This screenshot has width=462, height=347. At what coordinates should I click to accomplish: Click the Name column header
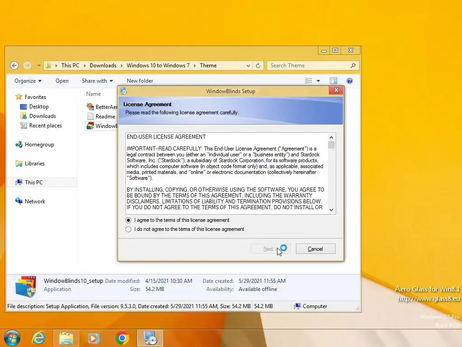93,94
